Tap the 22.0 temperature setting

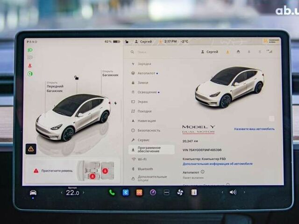73,193
